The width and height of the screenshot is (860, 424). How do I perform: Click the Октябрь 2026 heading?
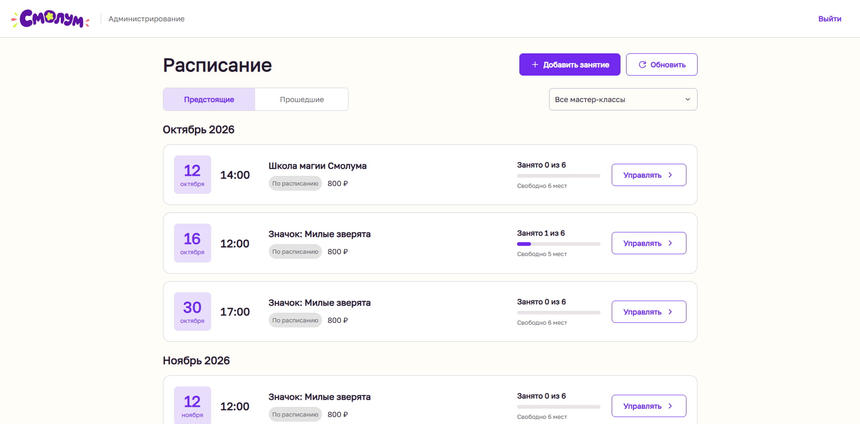[x=199, y=129]
